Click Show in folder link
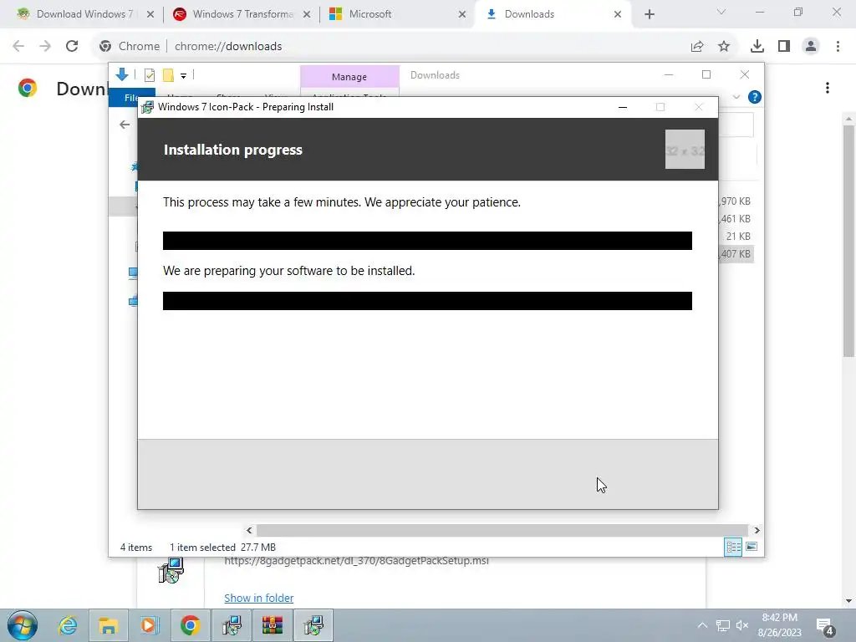Viewport: 856px width, 642px height. (x=259, y=598)
